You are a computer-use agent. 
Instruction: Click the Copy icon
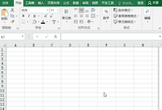coord(12,16)
